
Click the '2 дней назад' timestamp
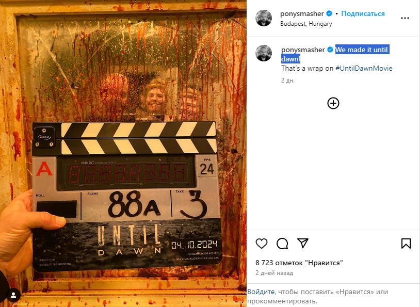[x=274, y=273]
